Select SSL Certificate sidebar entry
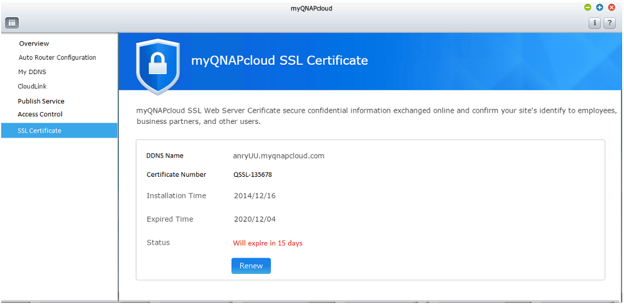This screenshot has height=305, width=624. pos(59,131)
